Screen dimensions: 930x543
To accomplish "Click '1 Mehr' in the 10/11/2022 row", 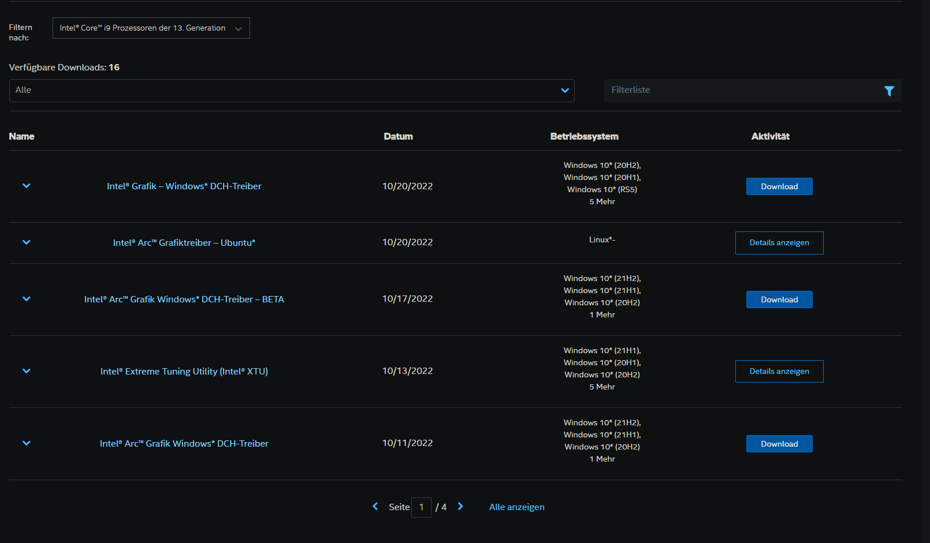I will [x=602, y=459].
